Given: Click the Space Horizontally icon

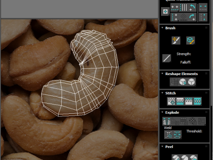Looking at the screenshot, I should pos(203,8).
